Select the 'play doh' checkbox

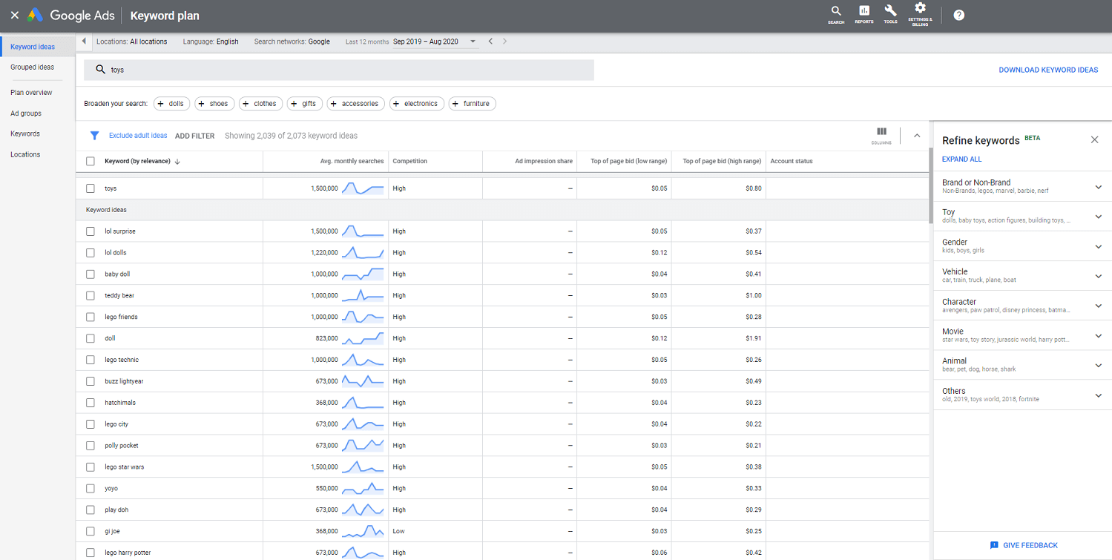[91, 510]
